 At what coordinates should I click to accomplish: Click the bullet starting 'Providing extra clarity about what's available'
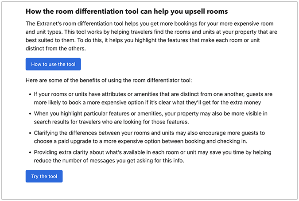[x=152, y=156]
